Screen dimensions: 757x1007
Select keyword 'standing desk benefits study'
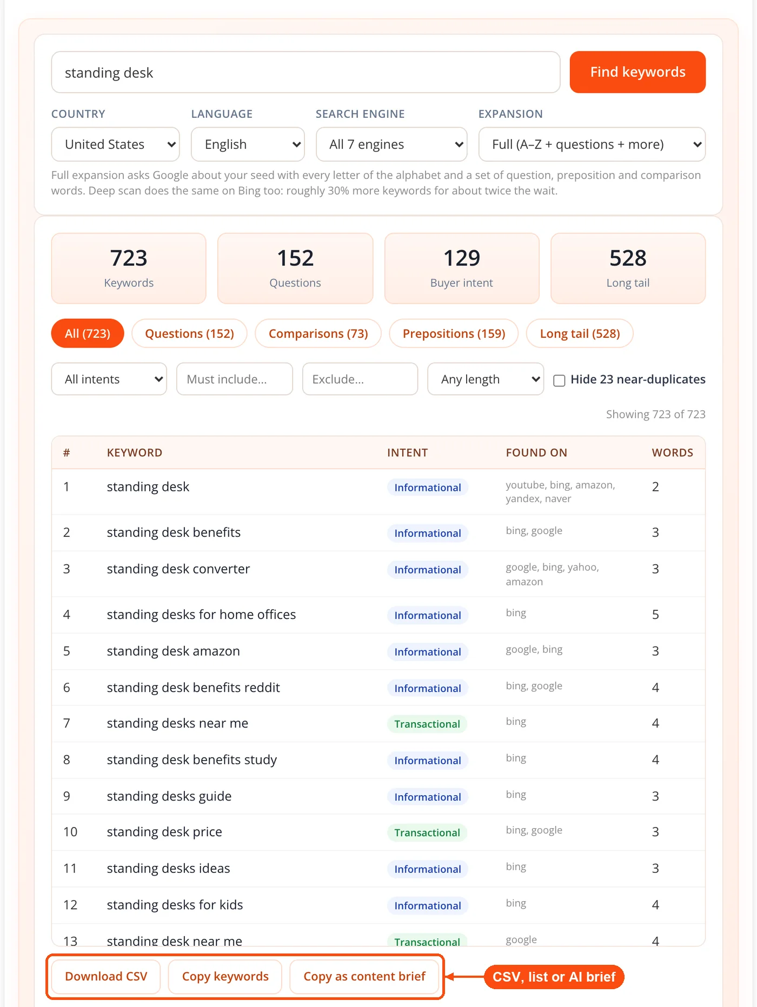coord(191,759)
